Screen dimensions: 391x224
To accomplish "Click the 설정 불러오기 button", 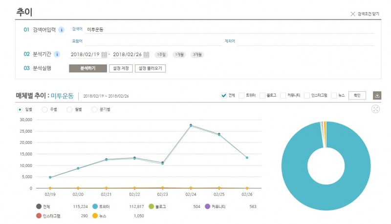I will 150,69.
